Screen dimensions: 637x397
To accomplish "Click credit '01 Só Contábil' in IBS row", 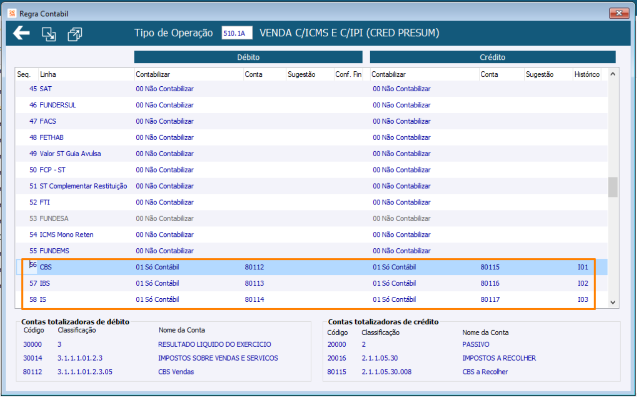I will [394, 283].
